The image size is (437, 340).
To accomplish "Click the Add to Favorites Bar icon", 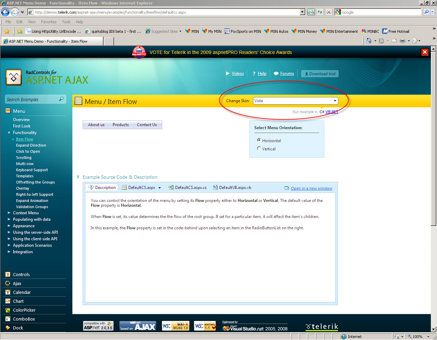I will click(20, 31).
